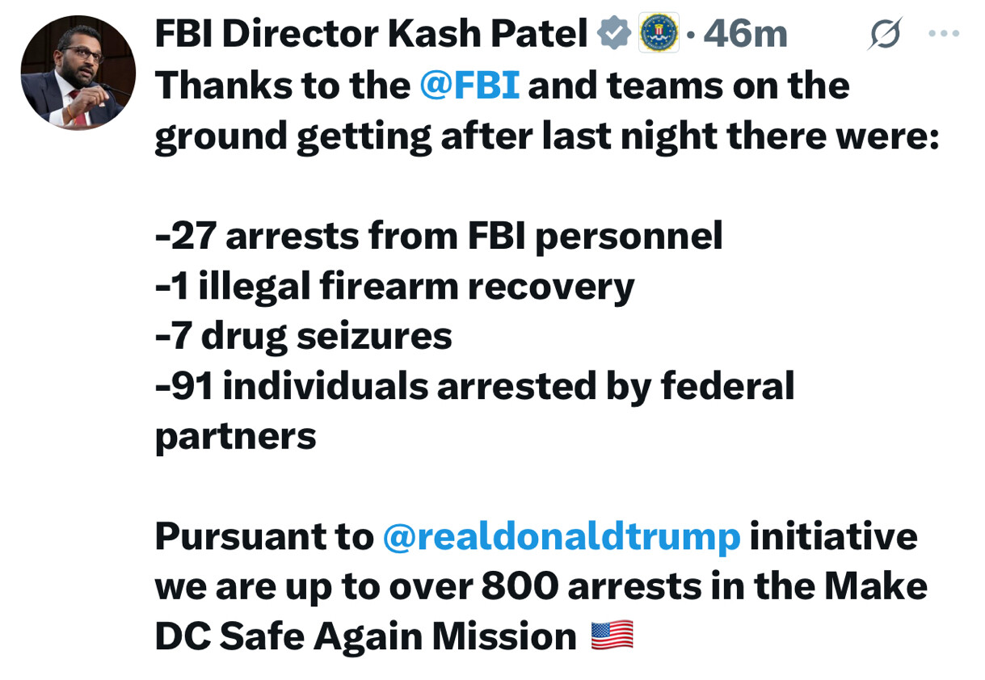Viewport: 985px width, 680px height.
Task: Click the FBI Director Kash Patel name
Action: (370, 34)
